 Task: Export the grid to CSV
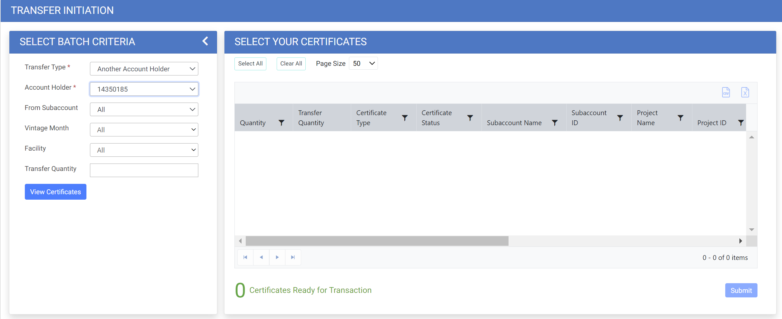726,92
